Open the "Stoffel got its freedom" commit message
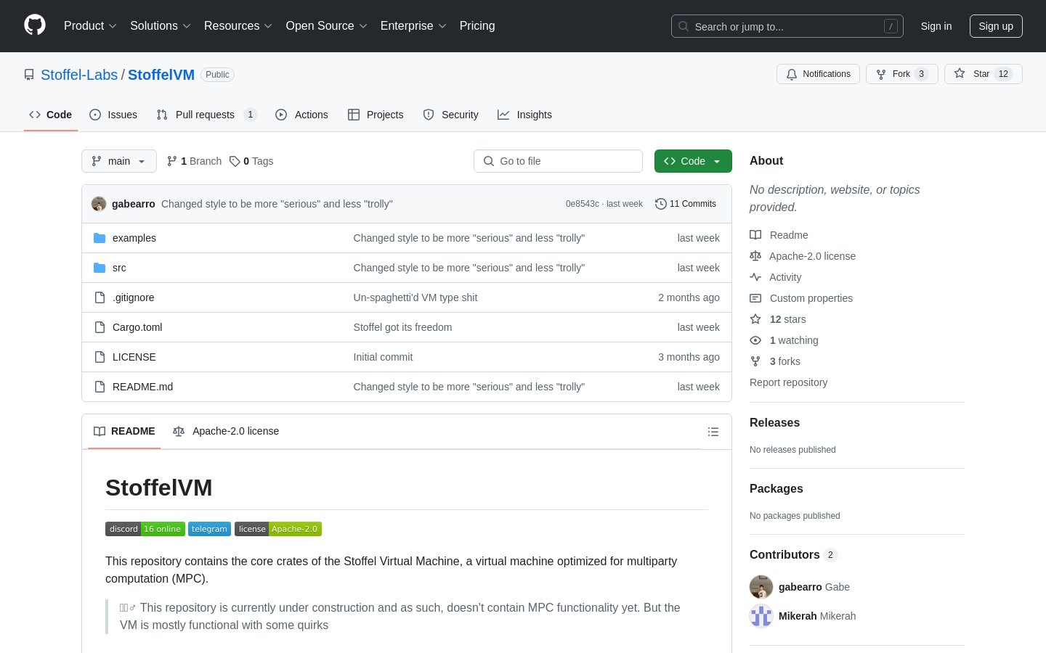Screen dimensions: 1046x653 tap(402, 327)
